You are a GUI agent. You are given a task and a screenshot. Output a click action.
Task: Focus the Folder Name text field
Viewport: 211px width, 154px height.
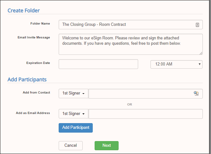point(126,25)
